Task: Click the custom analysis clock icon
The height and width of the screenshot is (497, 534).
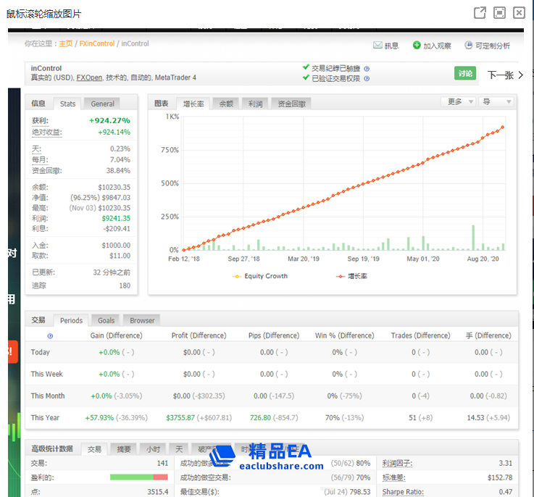Action: 468,46
